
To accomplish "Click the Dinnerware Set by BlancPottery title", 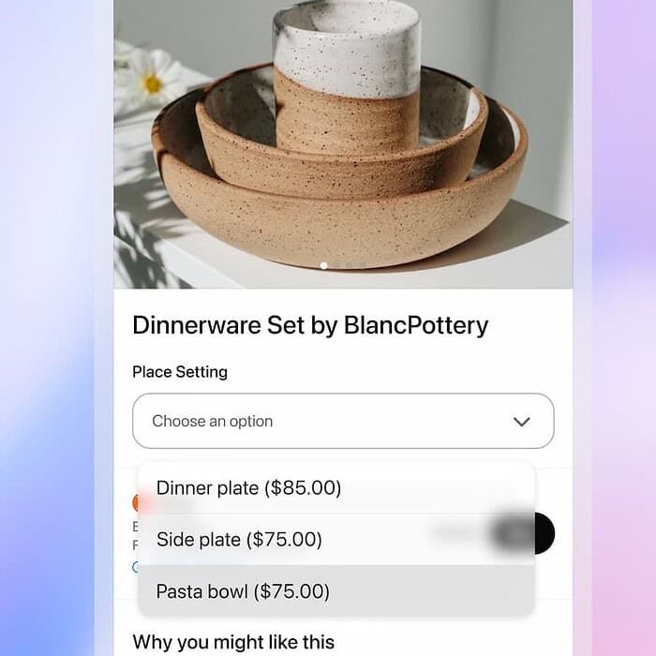I will 310,325.
